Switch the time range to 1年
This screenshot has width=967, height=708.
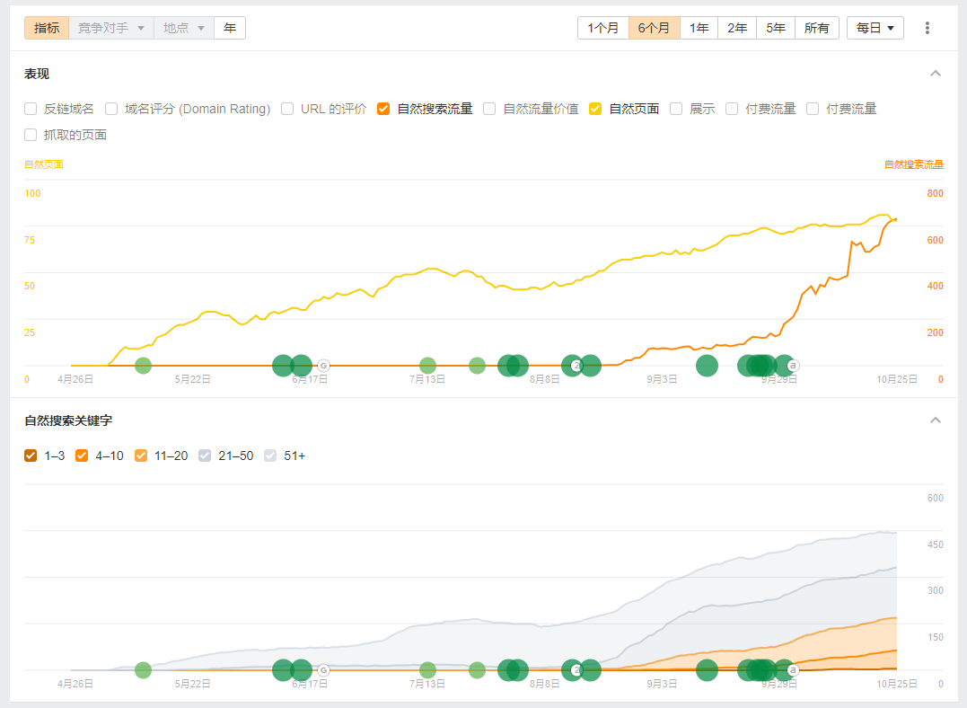pyautogui.click(x=699, y=28)
